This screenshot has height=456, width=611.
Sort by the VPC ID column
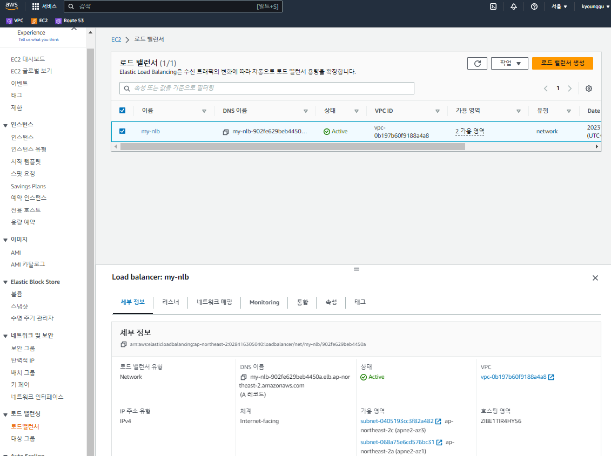click(438, 111)
